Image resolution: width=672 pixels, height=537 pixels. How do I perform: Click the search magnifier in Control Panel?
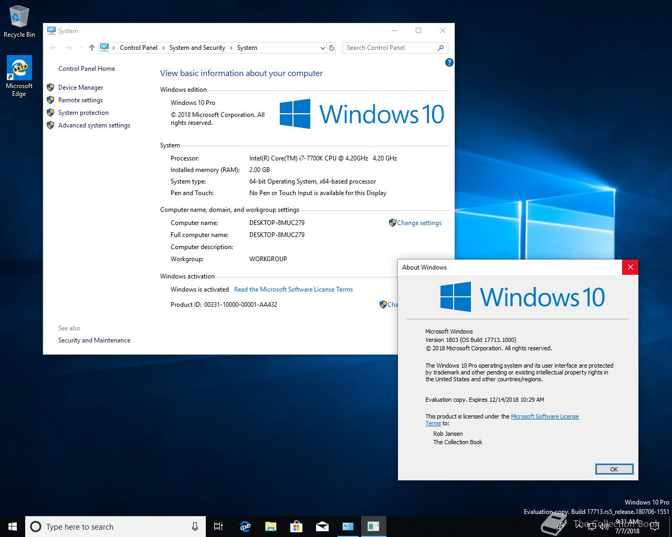[x=440, y=48]
